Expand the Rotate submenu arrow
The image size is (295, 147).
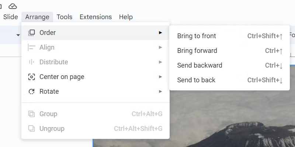pyautogui.click(x=160, y=92)
